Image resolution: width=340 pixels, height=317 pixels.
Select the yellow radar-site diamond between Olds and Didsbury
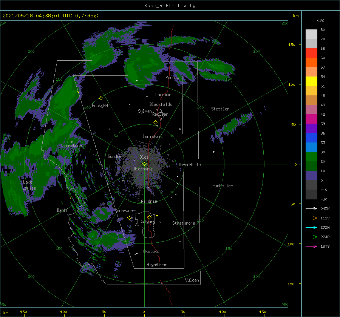[144, 164]
